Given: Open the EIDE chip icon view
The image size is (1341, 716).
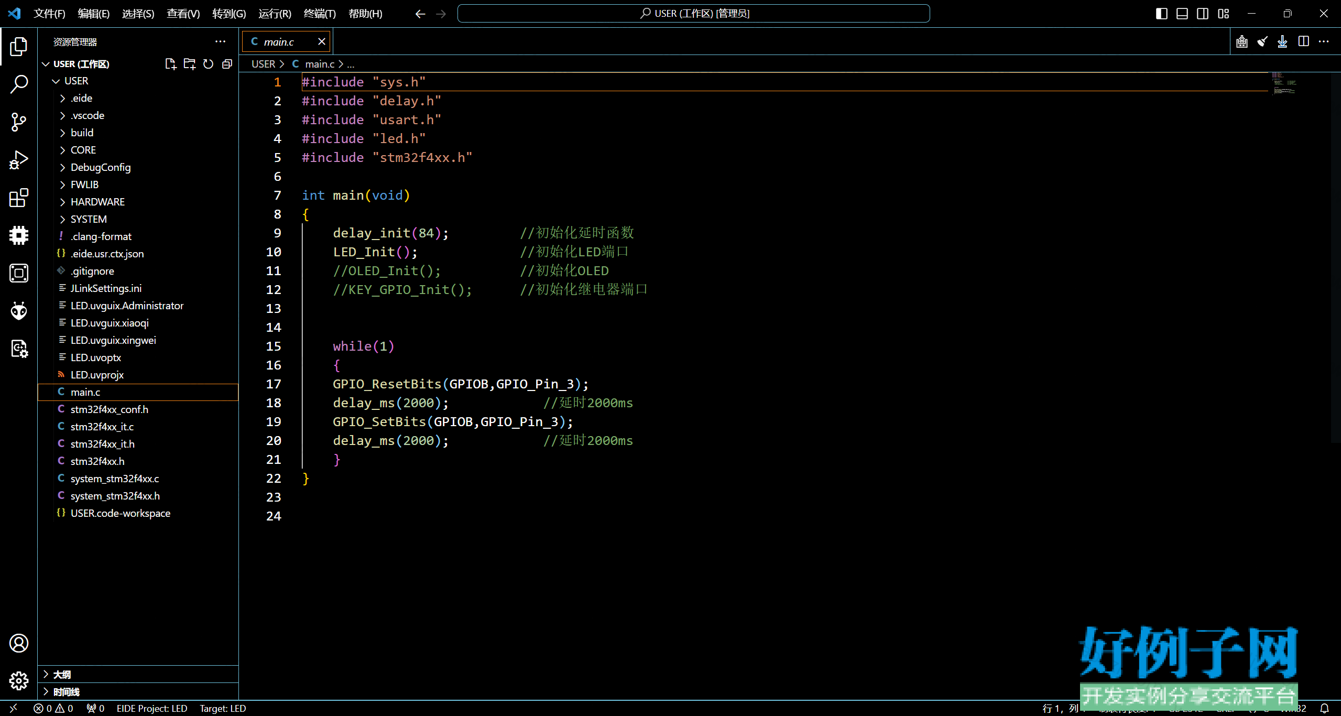Looking at the screenshot, I should (19, 235).
